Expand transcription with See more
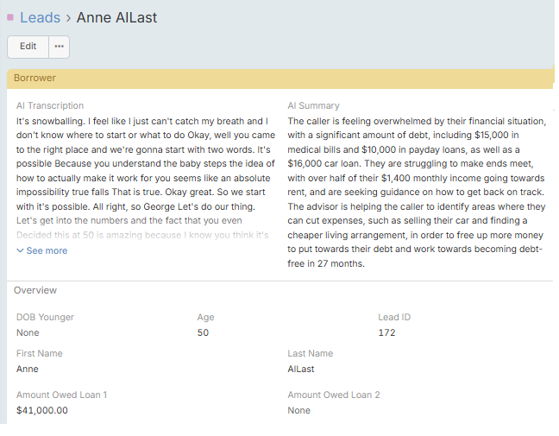This screenshot has width=559, height=436. [46, 251]
